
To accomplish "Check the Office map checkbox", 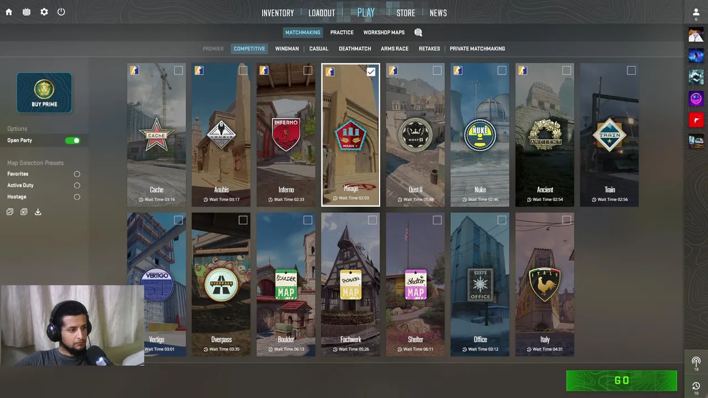I will 502,220.
